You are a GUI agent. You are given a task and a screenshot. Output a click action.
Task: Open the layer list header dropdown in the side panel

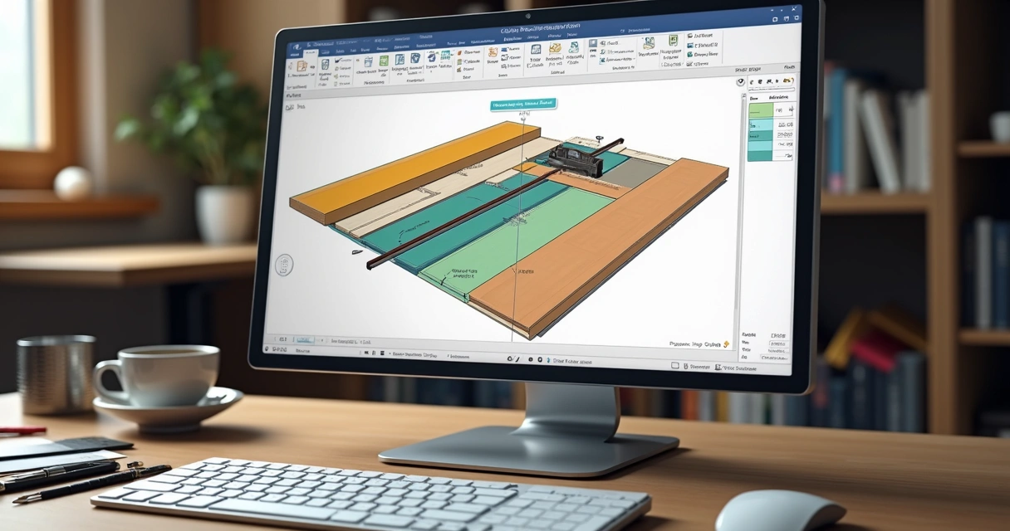click(778, 98)
